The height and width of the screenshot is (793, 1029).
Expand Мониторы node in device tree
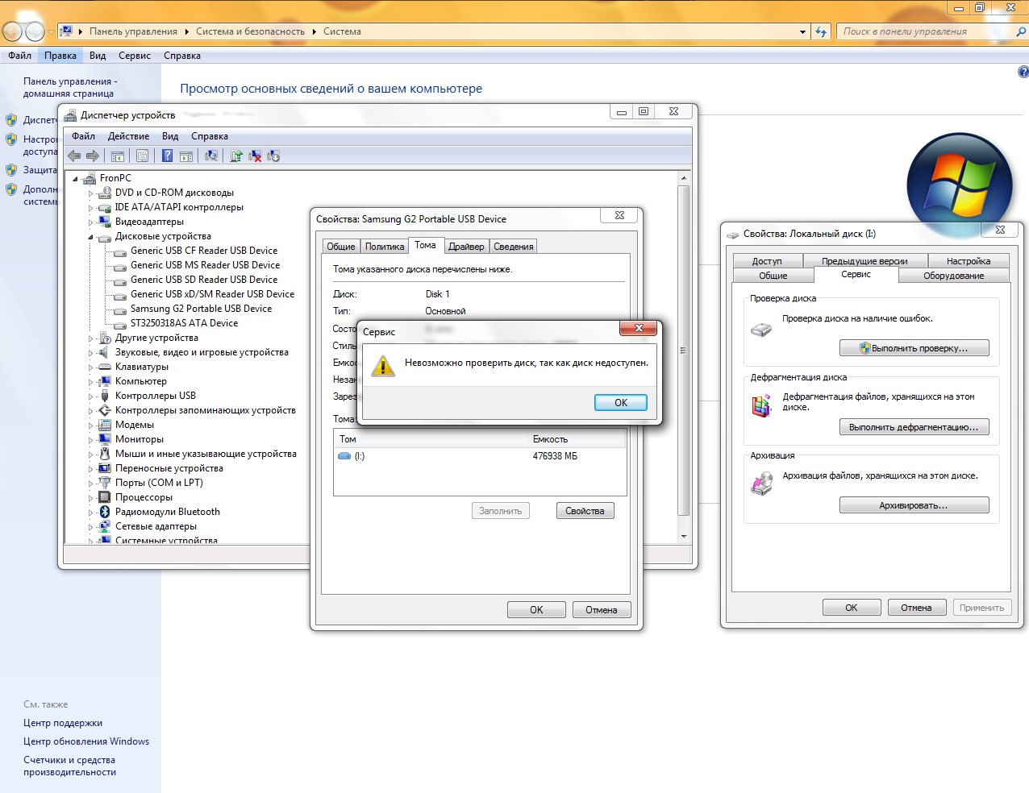(x=90, y=440)
